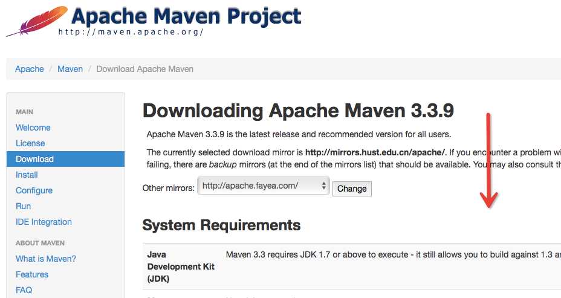Click the MAIN sidebar section header

point(24,112)
